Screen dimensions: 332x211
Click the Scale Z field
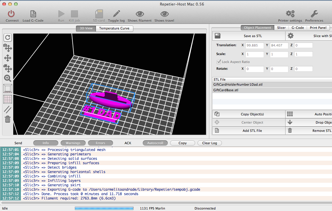pyautogui.click(x=303, y=54)
